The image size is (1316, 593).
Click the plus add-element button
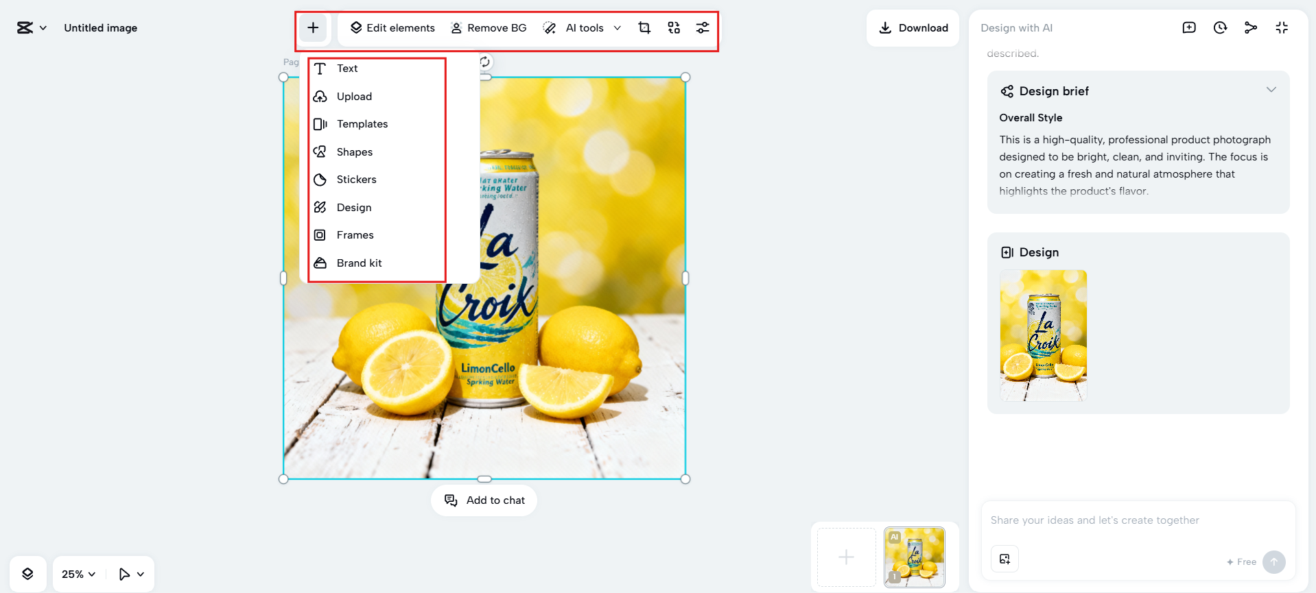[x=313, y=28]
